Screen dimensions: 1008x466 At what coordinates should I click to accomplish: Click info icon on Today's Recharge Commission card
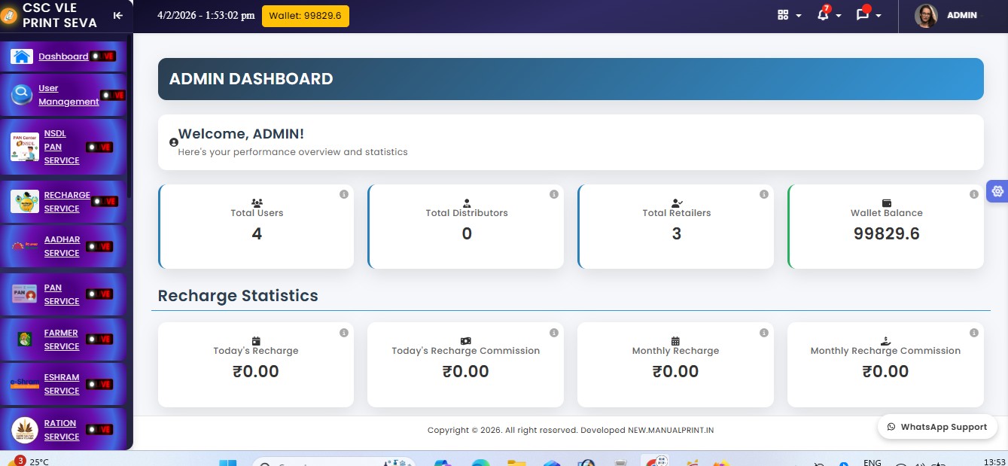[x=554, y=333]
